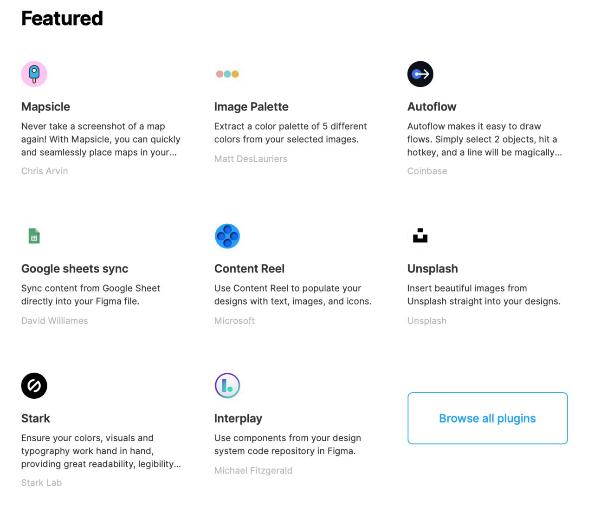Open the Unsplash plugin title
594x507 pixels.
433,269
